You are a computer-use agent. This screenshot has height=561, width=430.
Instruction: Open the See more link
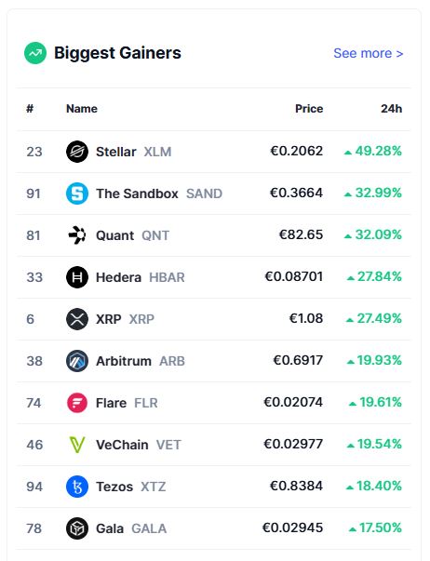[x=369, y=53]
